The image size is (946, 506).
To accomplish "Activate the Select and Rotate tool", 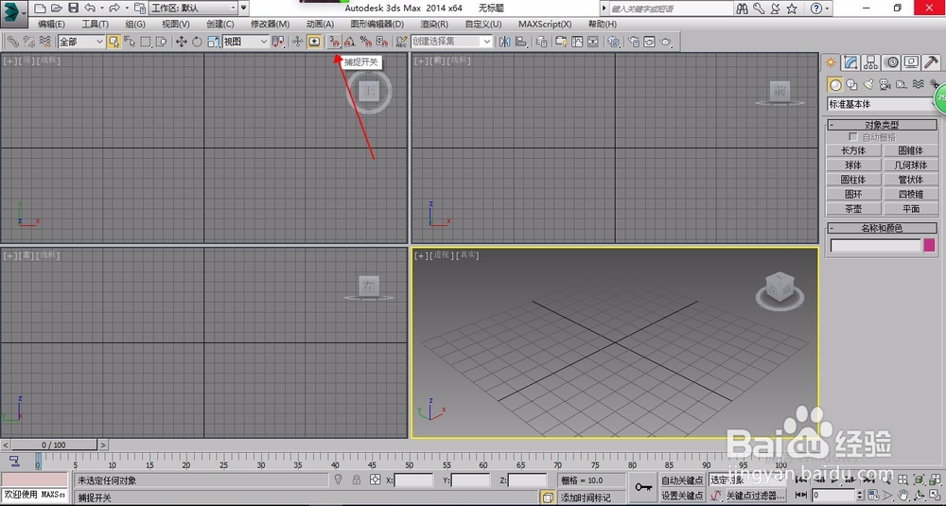I will [198, 41].
